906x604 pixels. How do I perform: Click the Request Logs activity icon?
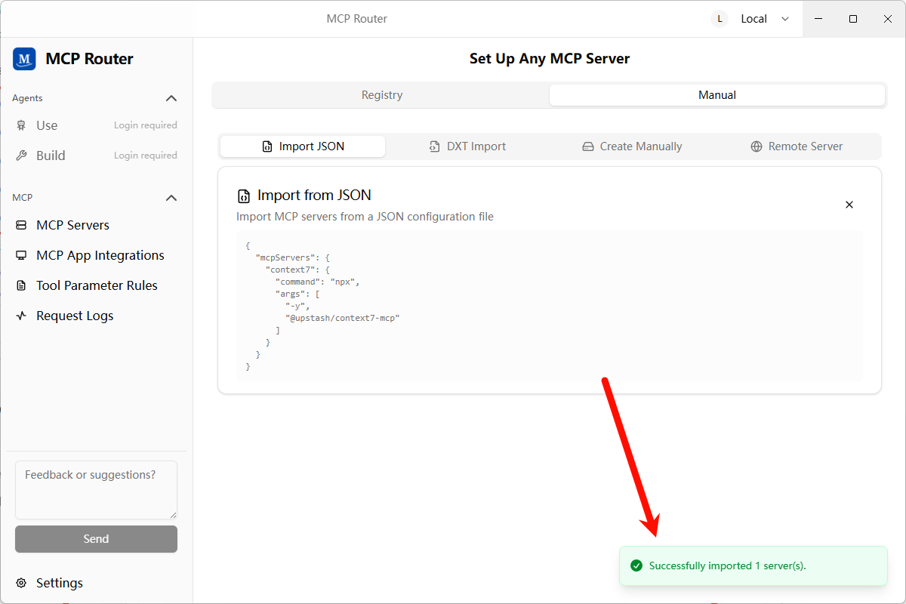pos(21,316)
